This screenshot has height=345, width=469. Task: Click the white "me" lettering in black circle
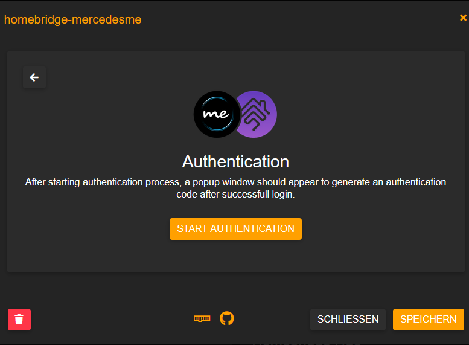[x=215, y=114]
